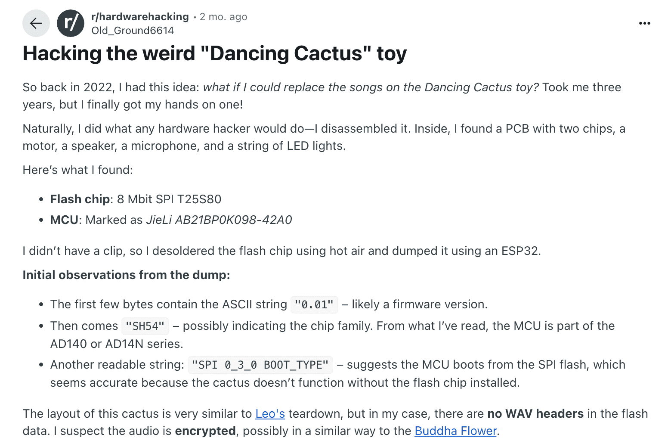Viewport: 668px width, 447px height.
Task: Click the "2 mo. ago" timestamp
Action: (x=223, y=17)
